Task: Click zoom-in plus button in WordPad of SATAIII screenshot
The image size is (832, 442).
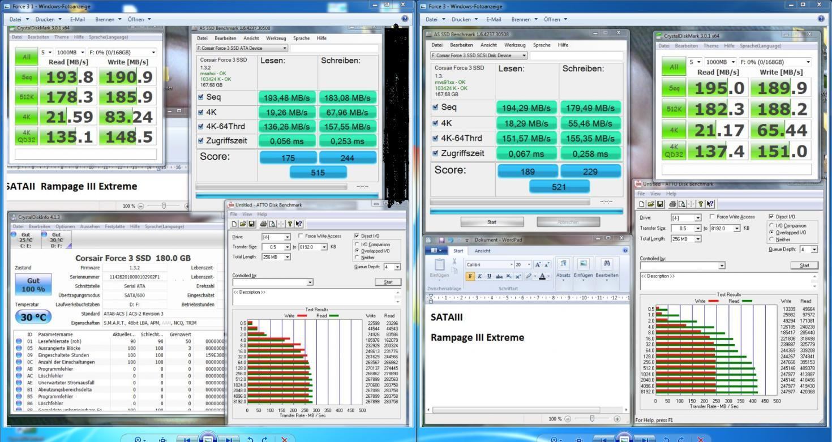Action: (617, 419)
